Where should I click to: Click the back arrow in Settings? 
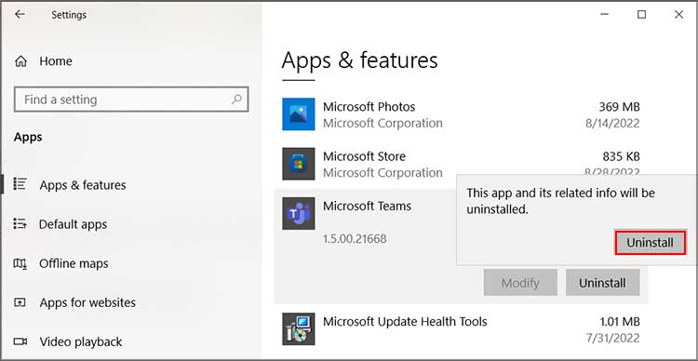20,14
